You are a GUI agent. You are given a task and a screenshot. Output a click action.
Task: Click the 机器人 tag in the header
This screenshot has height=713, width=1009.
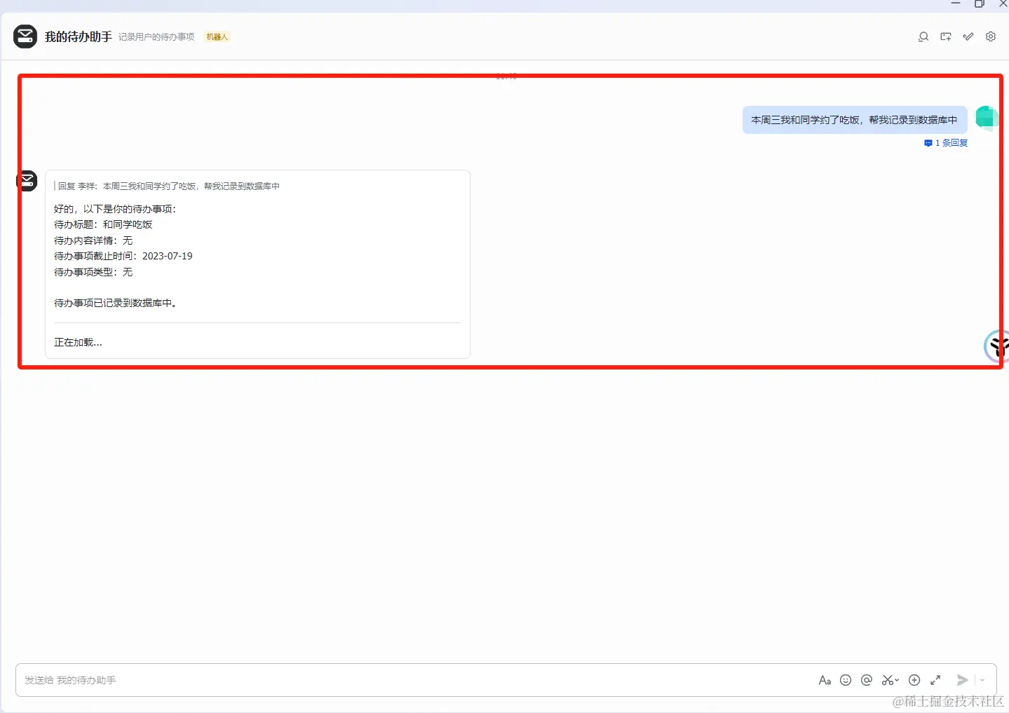point(217,37)
